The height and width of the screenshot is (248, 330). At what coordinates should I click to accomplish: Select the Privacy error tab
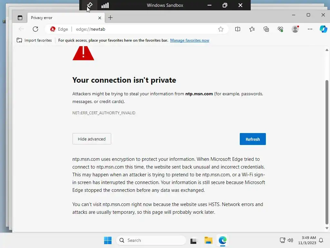pos(61,18)
